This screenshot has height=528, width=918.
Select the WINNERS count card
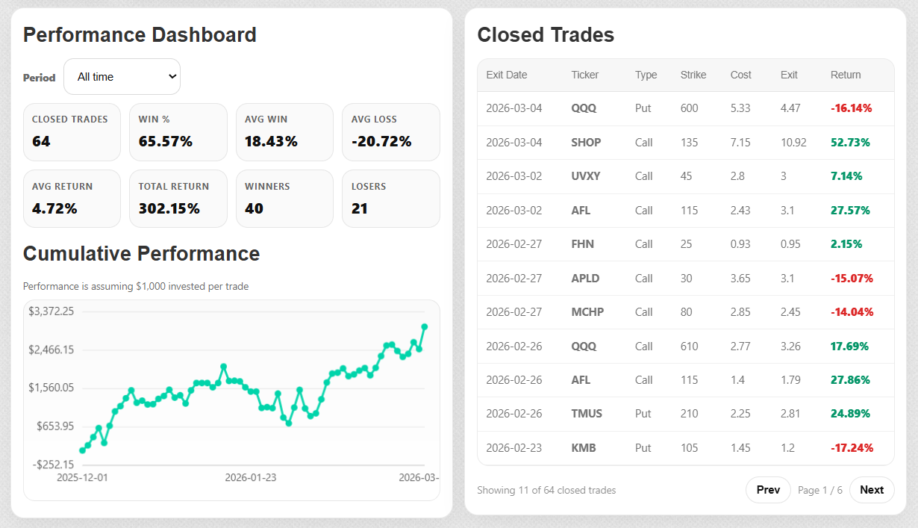click(x=284, y=198)
